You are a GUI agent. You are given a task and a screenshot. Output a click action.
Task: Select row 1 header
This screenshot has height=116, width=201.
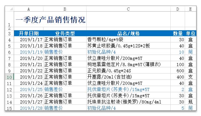click(x=9, y=19)
